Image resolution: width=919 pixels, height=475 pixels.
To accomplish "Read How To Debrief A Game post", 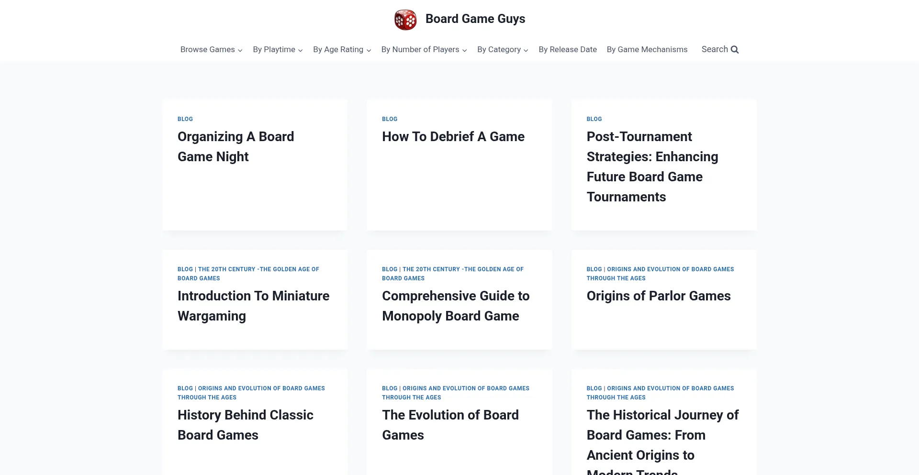I will 453,137.
